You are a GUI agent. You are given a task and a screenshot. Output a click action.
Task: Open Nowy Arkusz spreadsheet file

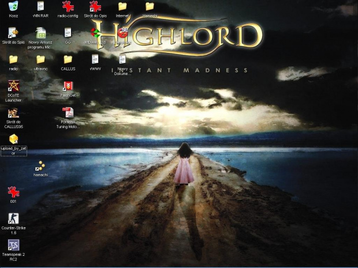(x=40, y=33)
